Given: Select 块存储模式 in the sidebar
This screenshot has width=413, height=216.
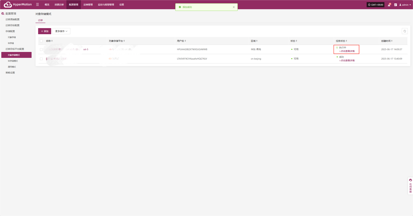Looking at the screenshot, I should tap(13, 61).
